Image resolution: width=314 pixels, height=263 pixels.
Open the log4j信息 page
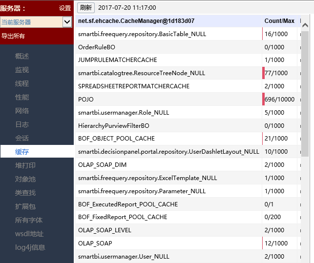[x=30, y=247]
